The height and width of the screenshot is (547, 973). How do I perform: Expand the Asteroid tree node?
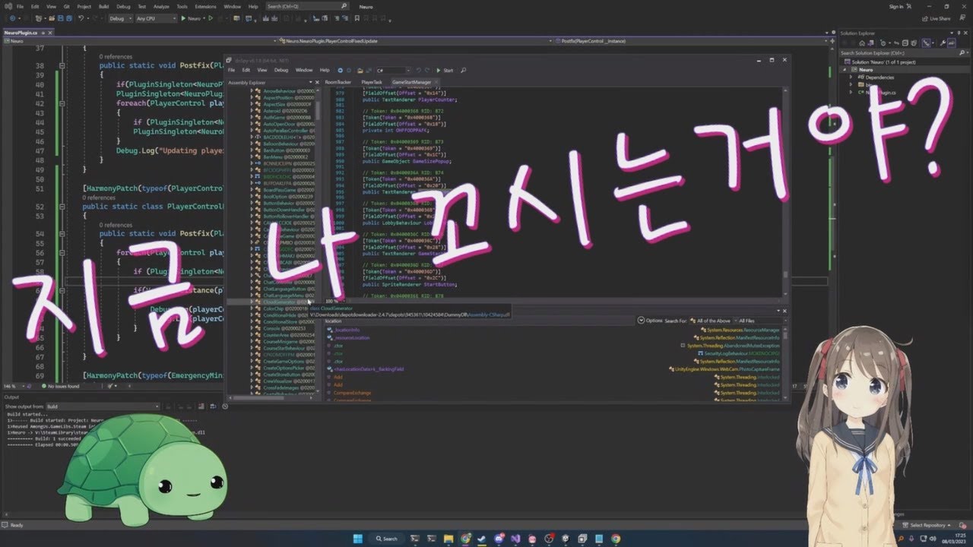click(x=252, y=110)
